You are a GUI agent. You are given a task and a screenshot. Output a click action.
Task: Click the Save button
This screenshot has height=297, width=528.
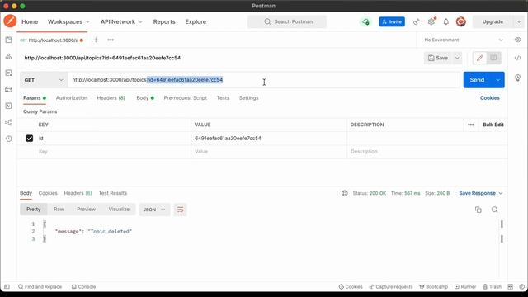(438, 58)
